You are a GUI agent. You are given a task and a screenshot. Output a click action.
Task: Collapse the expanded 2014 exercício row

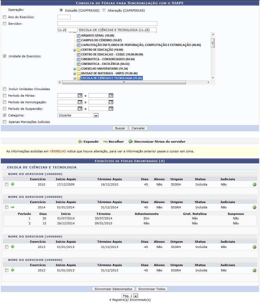click(12, 207)
